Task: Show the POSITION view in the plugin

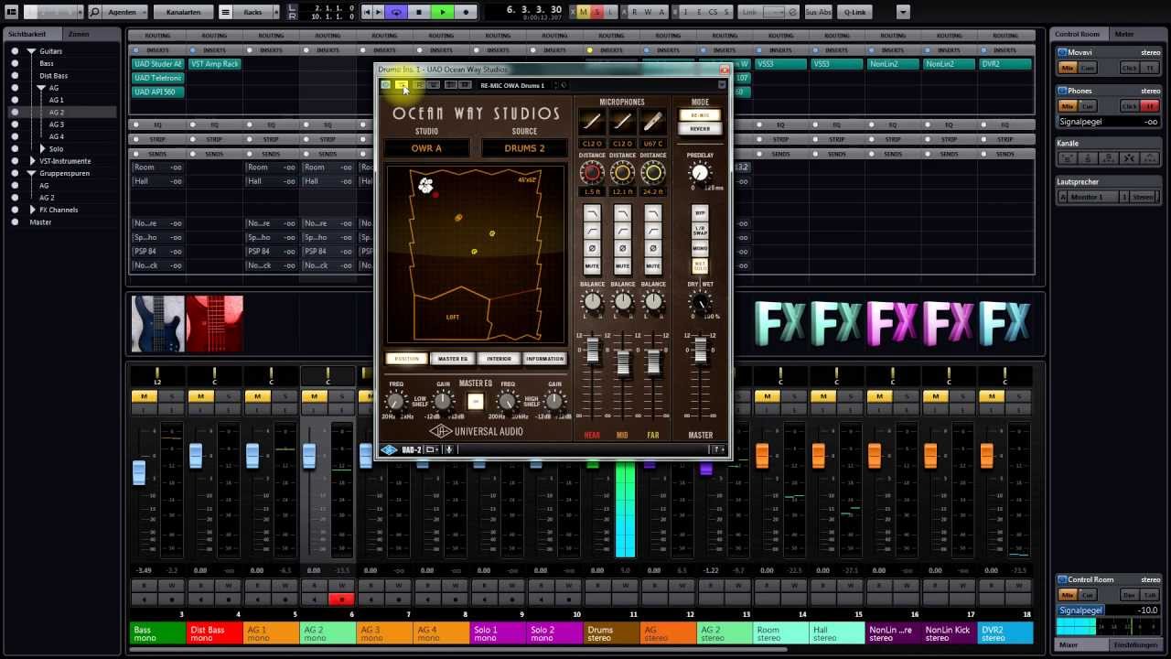Action: pos(407,359)
